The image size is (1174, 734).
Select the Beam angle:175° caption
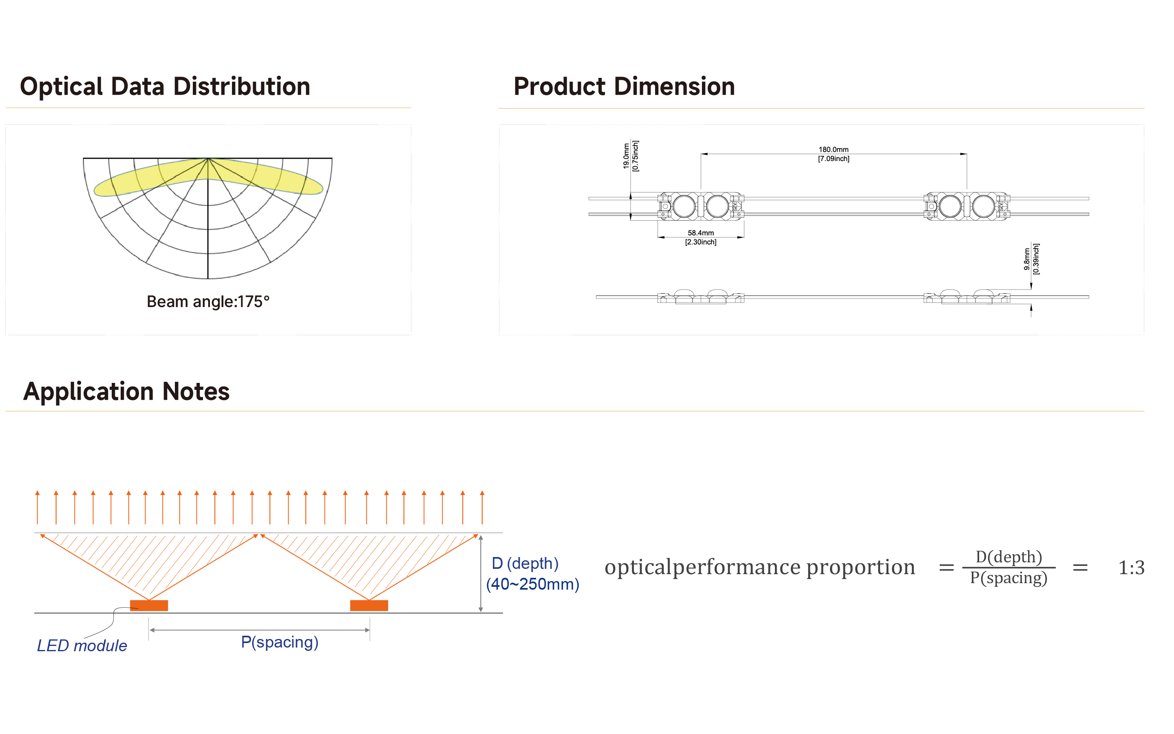click(208, 301)
